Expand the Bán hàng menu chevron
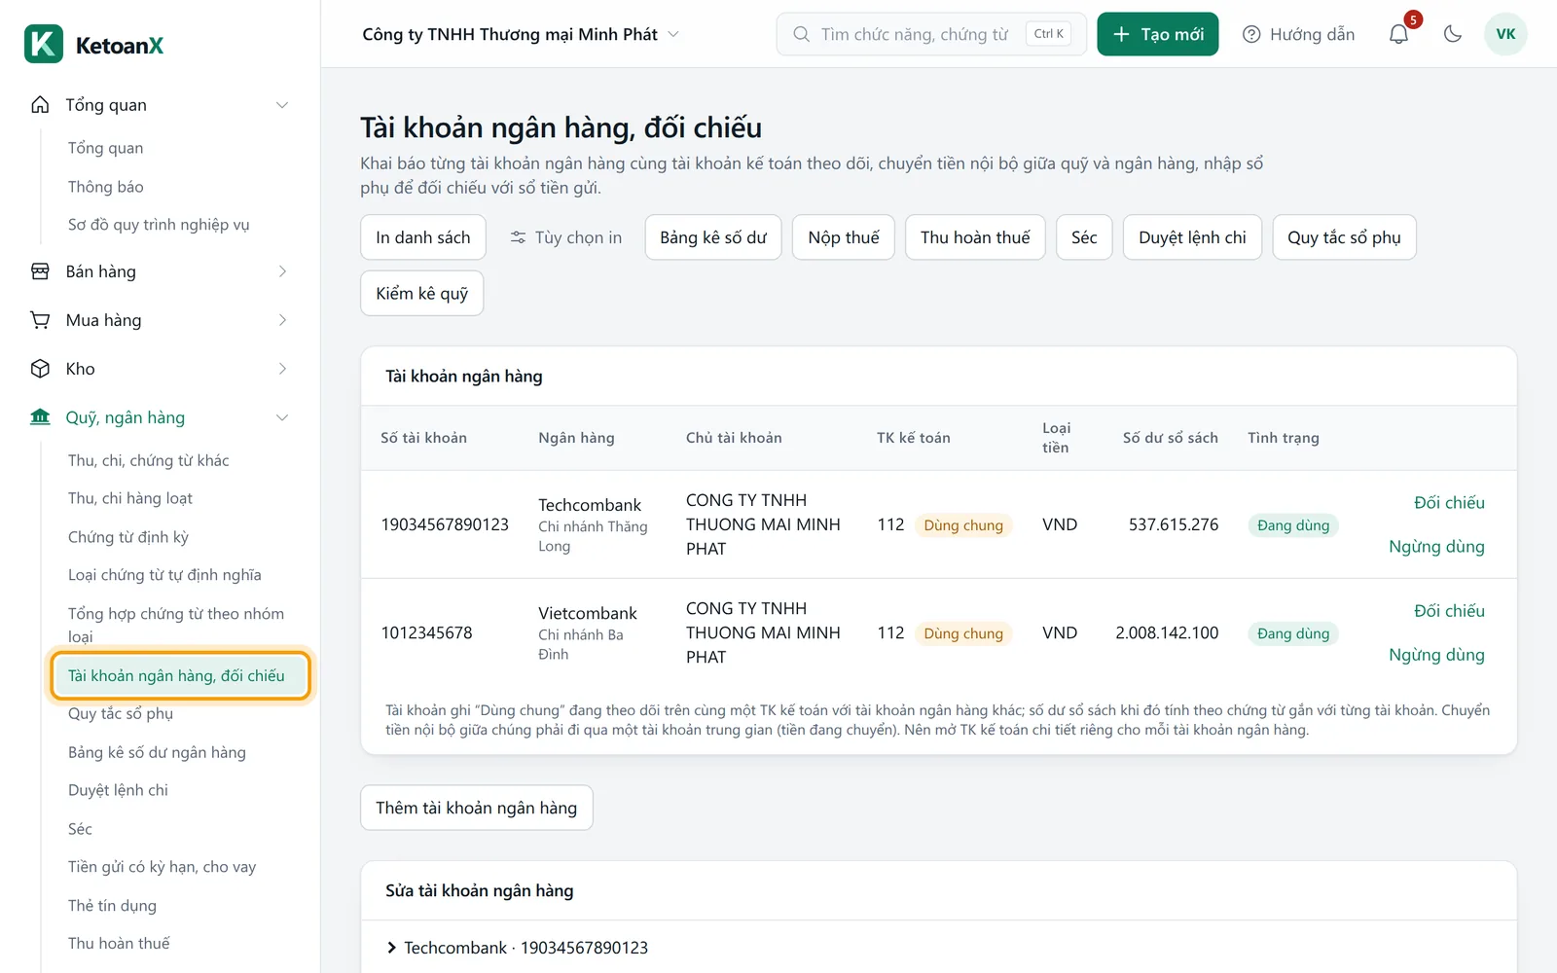Image resolution: width=1557 pixels, height=973 pixels. (x=282, y=271)
